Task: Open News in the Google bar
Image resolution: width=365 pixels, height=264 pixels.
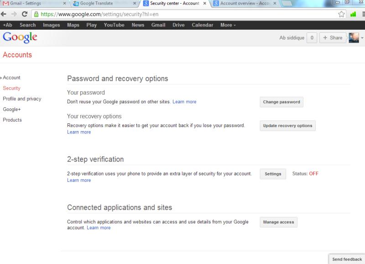Action: tap(138, 25)
